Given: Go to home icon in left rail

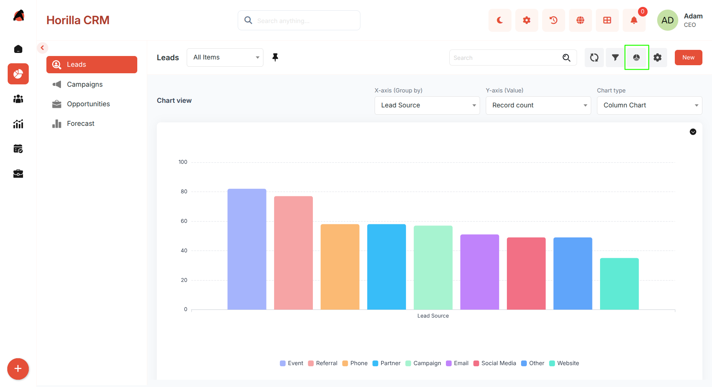Looking at the screenshot, I should 18,49.
